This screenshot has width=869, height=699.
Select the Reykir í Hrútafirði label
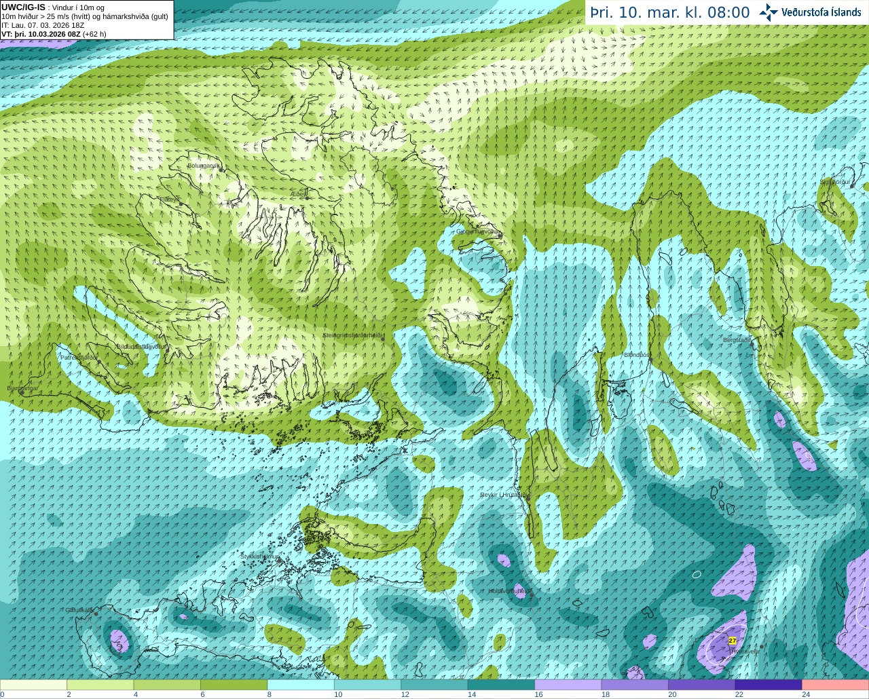tap(504, 495)
